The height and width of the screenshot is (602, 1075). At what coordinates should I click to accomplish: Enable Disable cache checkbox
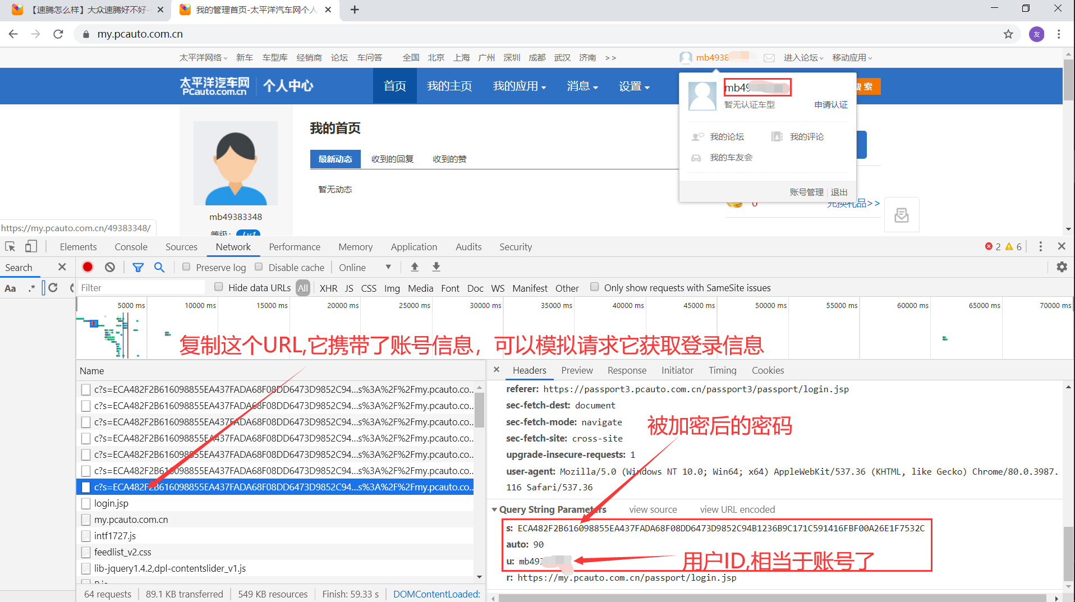tap(259, 267)
